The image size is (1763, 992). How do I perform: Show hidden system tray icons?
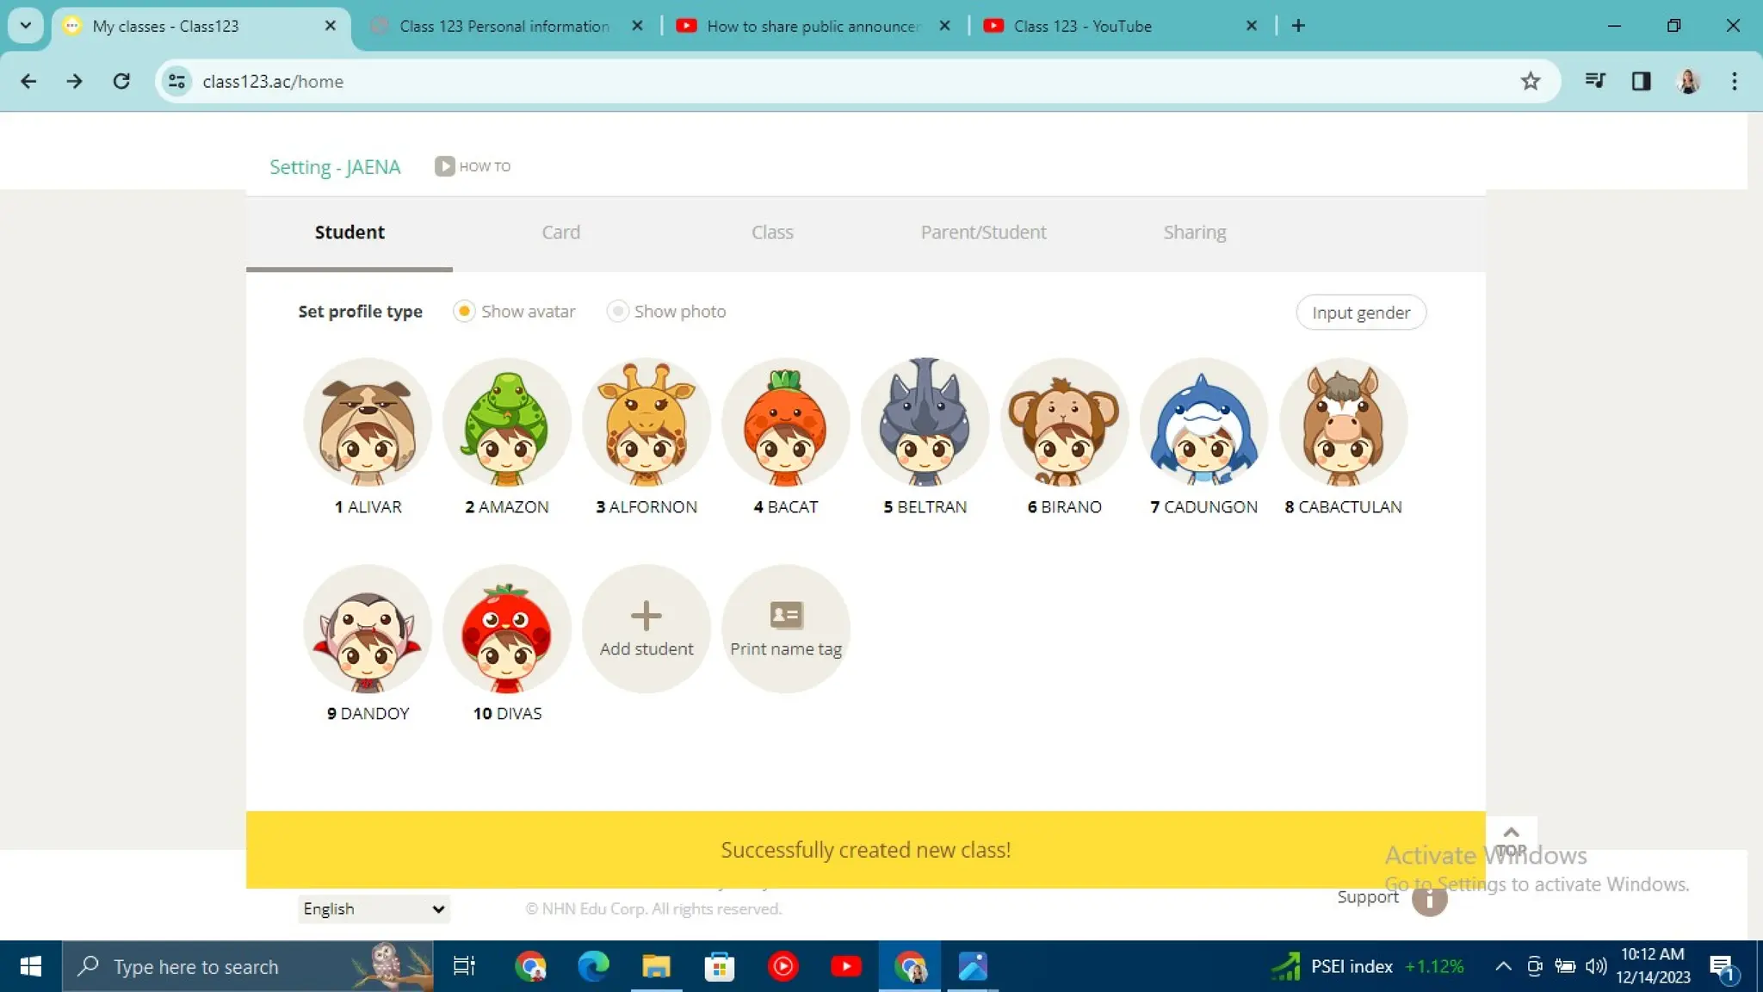coord(1503,966)
